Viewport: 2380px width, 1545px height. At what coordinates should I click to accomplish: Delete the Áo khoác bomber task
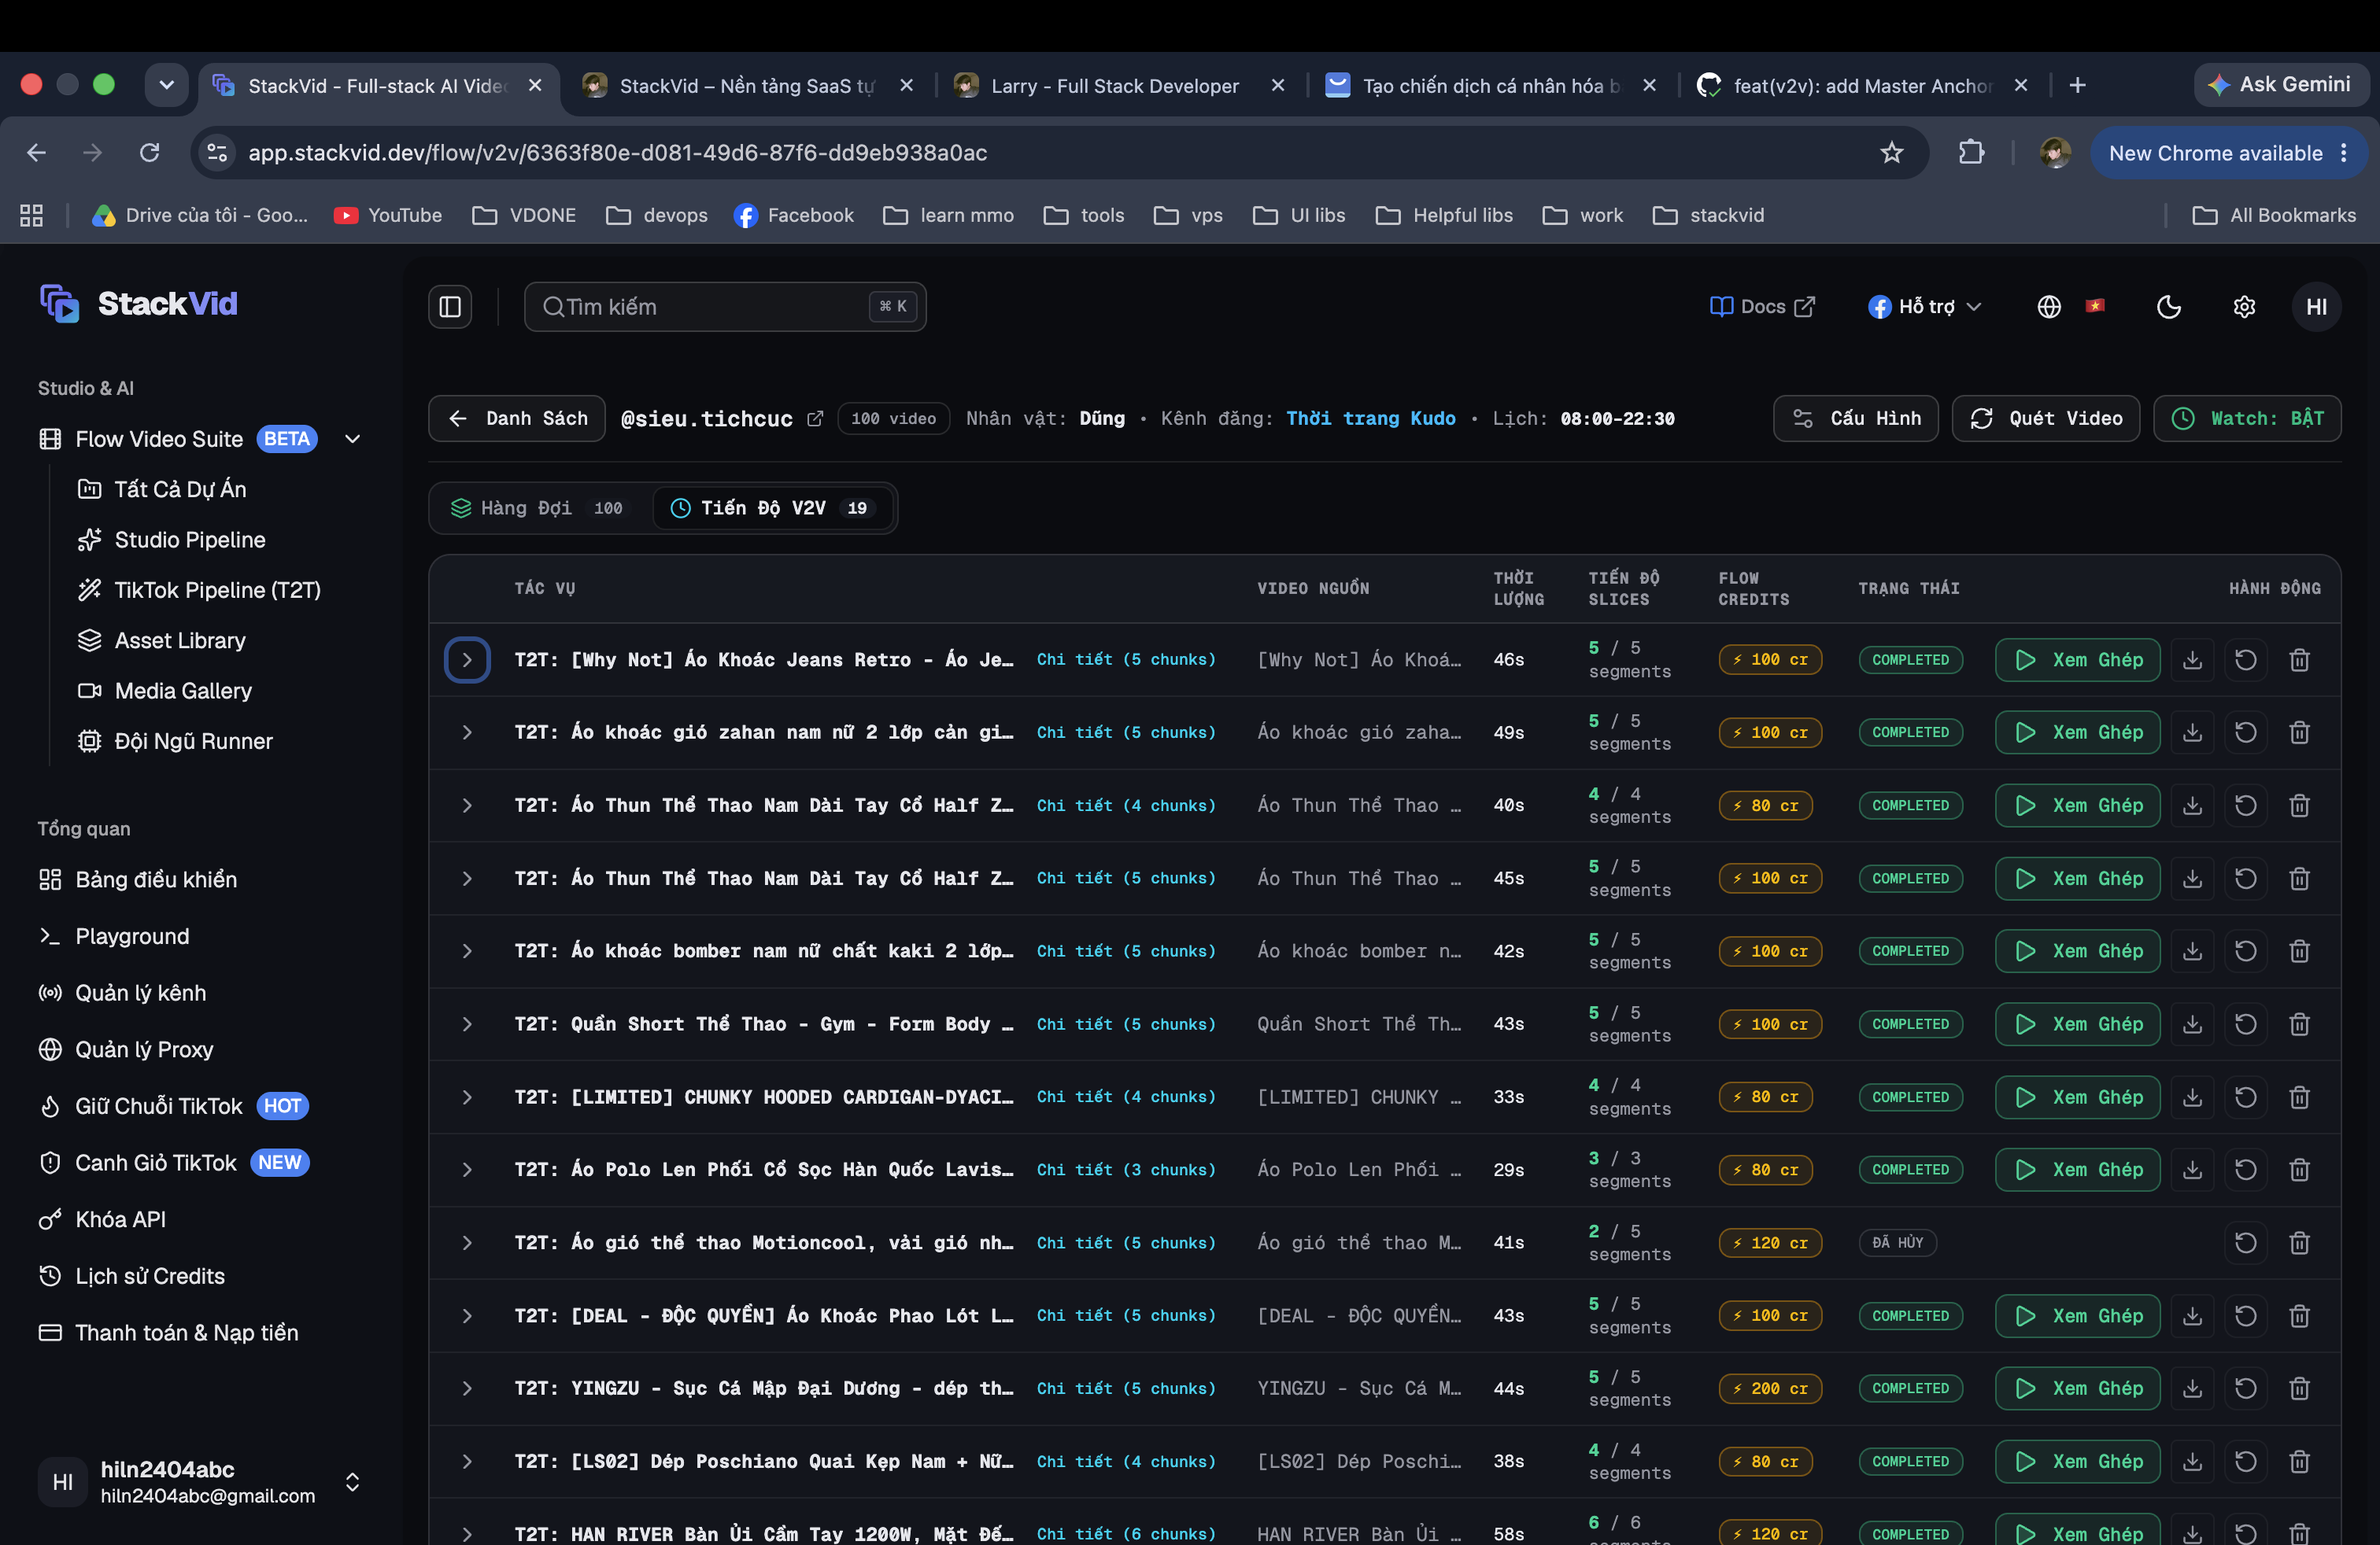pyautogui.click(x=2299, y=951)
